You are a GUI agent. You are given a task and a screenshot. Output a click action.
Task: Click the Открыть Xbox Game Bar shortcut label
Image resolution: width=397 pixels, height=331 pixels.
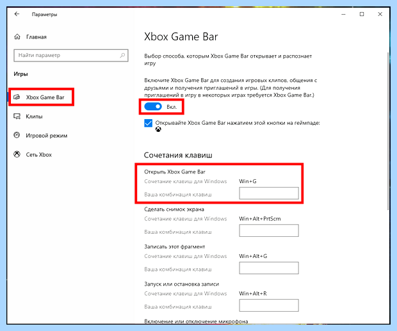(175, 172)
